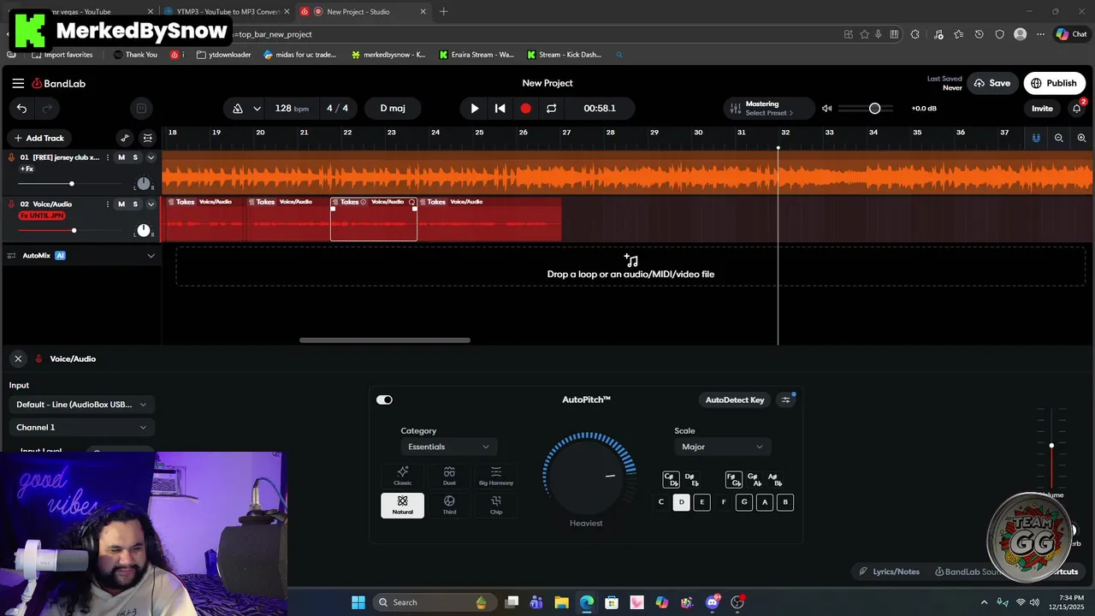Open the D maj key selector

pos(393,109)
